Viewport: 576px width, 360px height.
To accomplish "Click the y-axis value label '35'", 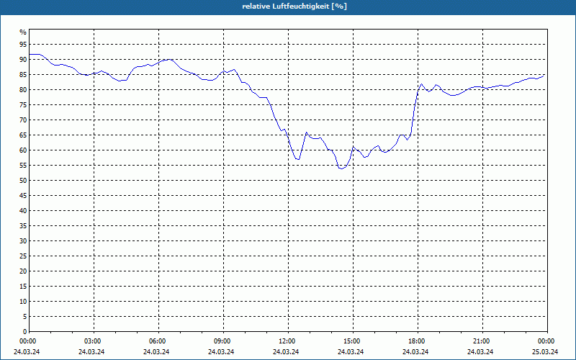I will (23, 225).
